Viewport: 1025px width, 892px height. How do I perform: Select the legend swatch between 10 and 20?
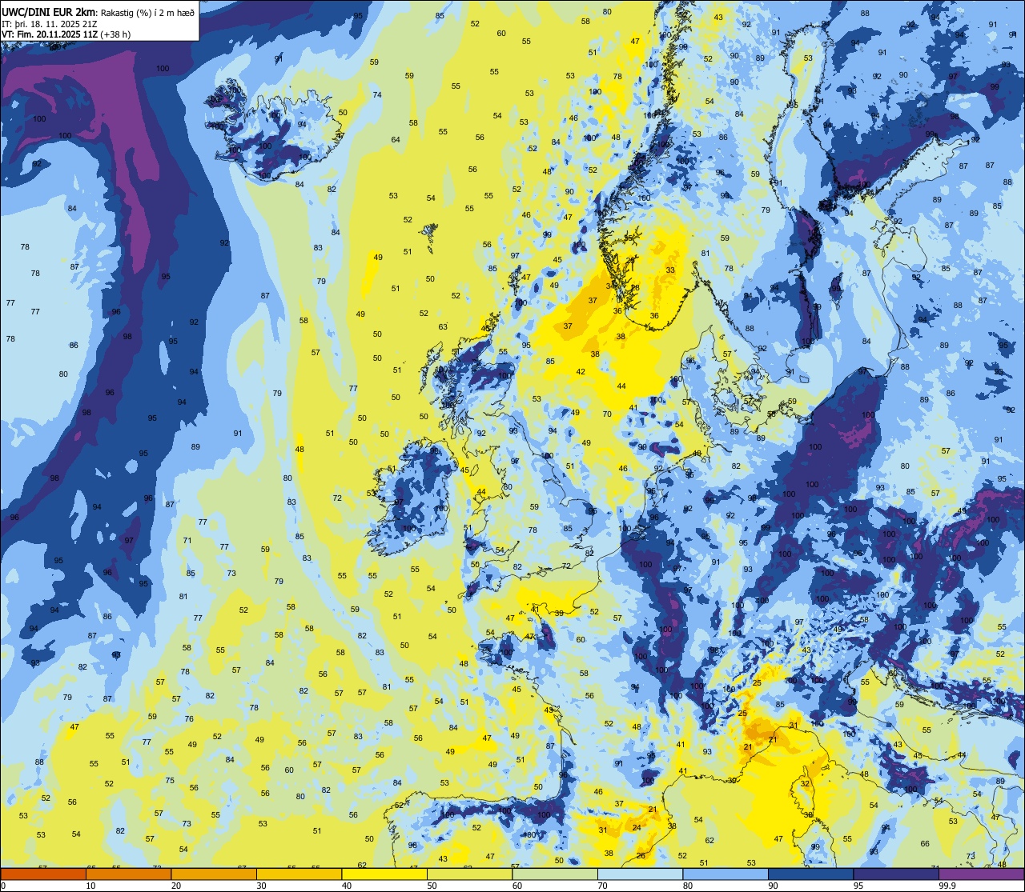coord(128,874)
